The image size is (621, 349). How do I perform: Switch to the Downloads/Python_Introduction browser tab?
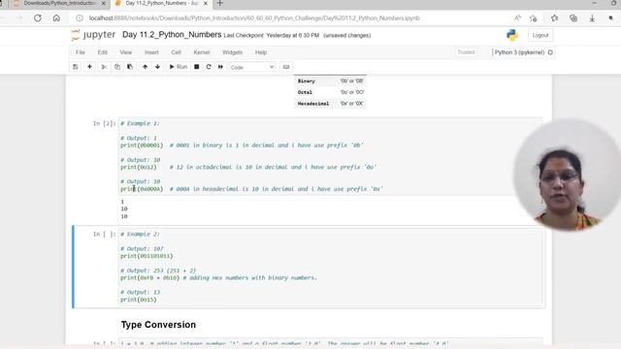(x=59, y=4)
